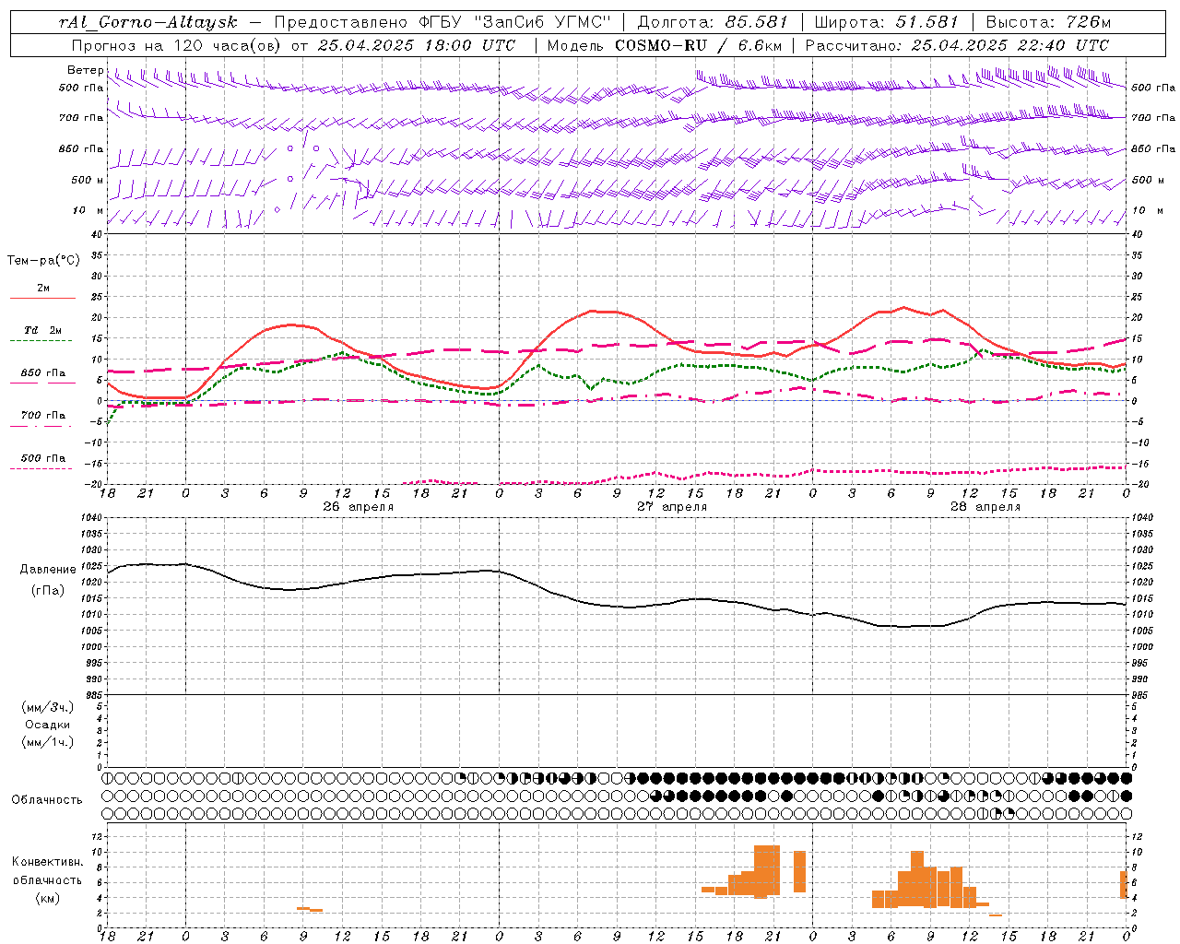Select the '10 м' label left of wind panel
The image size is (1180, 944).
(x=88, y=210)
